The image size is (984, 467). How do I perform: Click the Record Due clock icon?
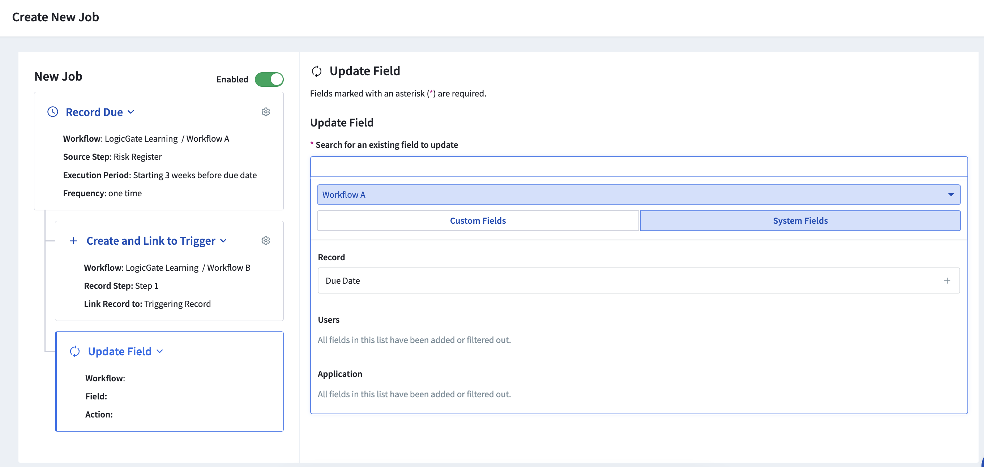click(x=52, y=112)
